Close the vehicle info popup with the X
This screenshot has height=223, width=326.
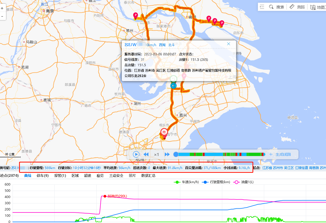click(x=228, y=44)
